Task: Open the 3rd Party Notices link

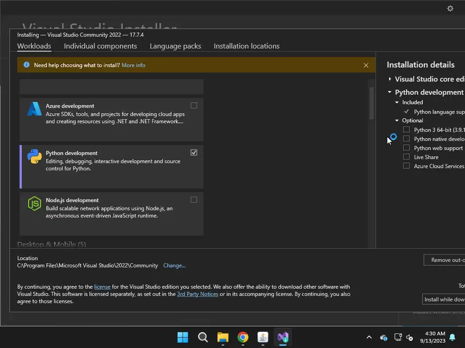Action: click(198, 294)
